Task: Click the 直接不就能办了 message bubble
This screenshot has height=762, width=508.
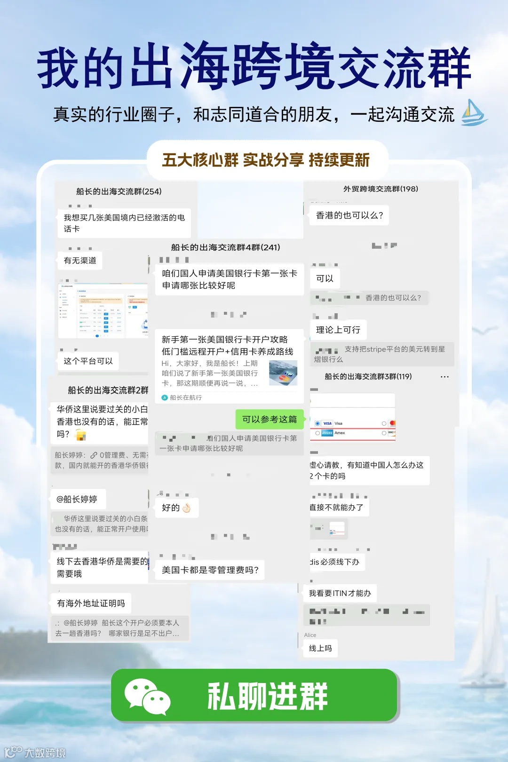Action: [x=339, y=508]
